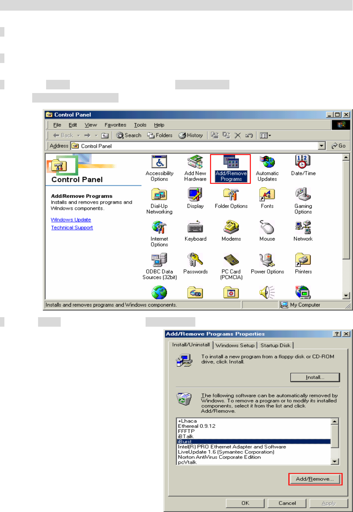Screen dimensions: 353x512
Task: Click the Undo toolbar icon
Action: [249, 135]
